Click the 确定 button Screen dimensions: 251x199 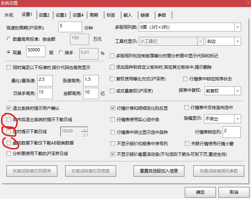(x=200, y=192)
